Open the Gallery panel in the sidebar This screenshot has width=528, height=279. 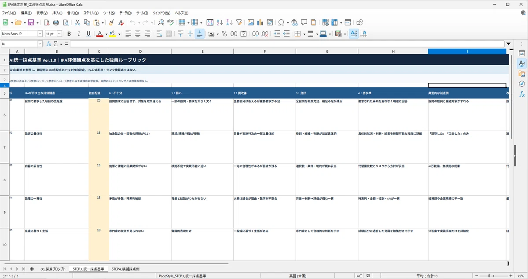(x=522, y=73)
